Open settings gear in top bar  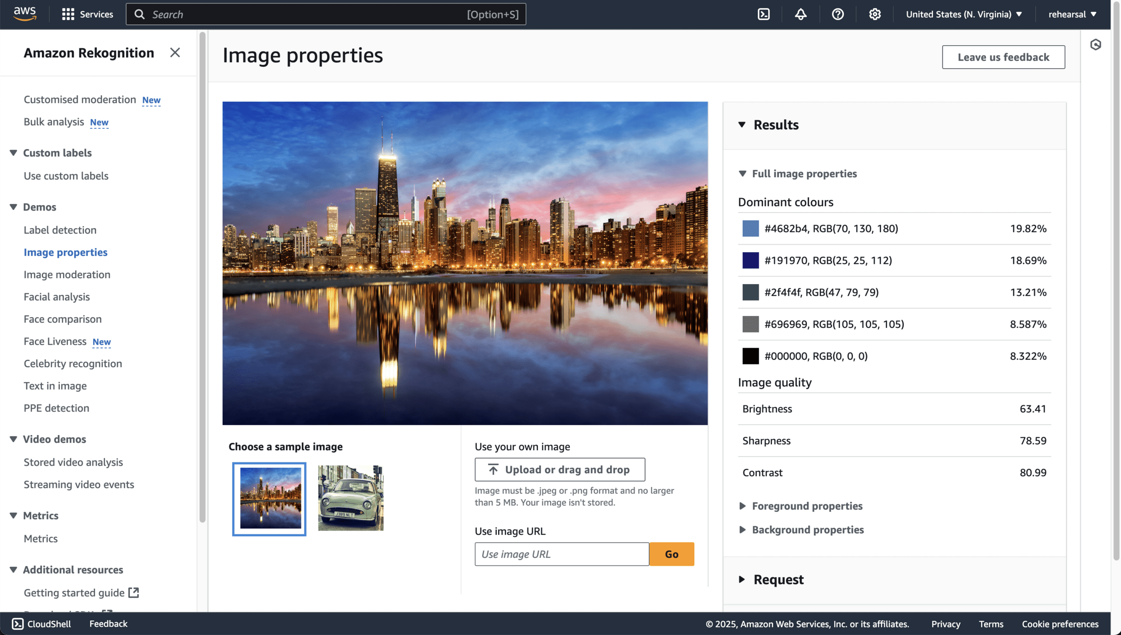pos(875,14)
